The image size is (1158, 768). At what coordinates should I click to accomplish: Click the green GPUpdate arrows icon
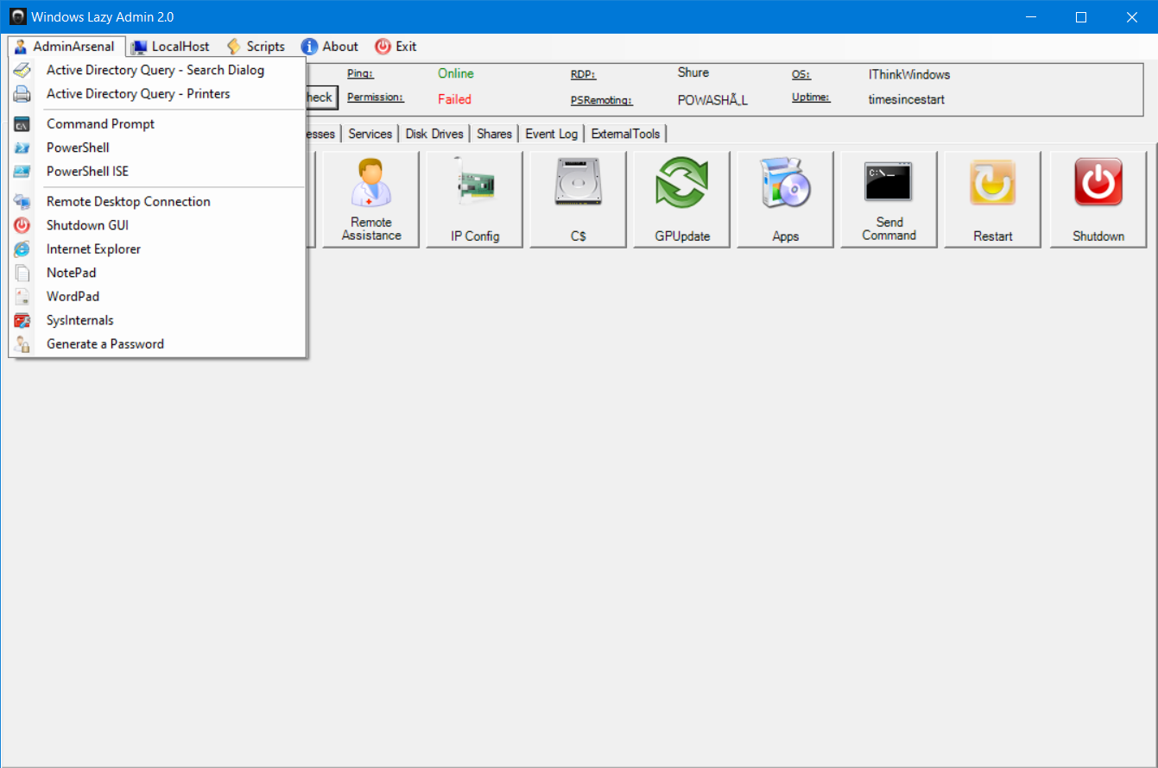tap(682, 184)
